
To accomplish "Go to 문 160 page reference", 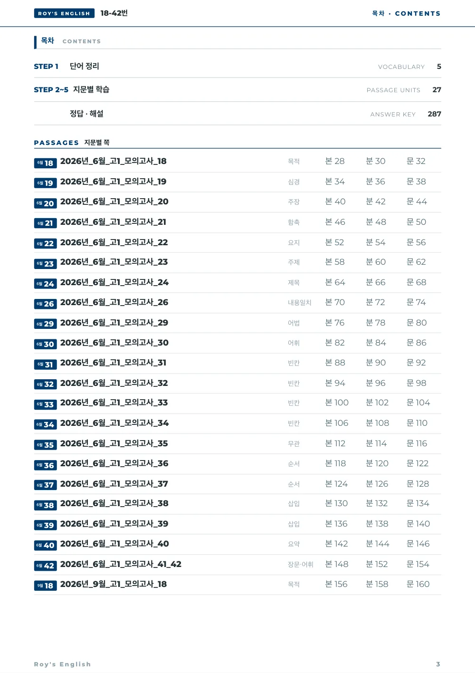I will 418,584.
